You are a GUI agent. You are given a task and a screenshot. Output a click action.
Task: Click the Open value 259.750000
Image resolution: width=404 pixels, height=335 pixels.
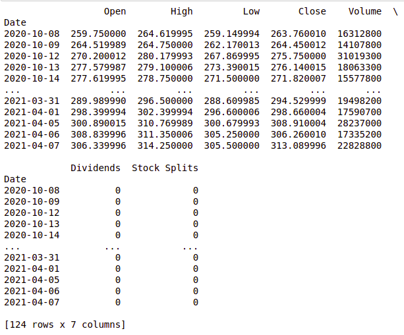pyautogui.click(x=98, y=34)
